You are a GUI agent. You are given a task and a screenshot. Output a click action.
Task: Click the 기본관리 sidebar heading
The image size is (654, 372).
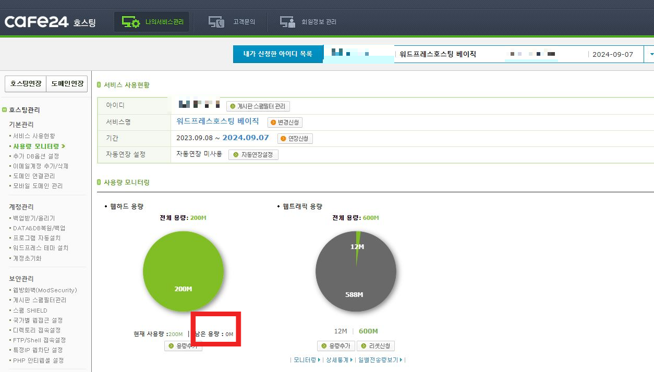pyautogui.click(x=21, y=125)
